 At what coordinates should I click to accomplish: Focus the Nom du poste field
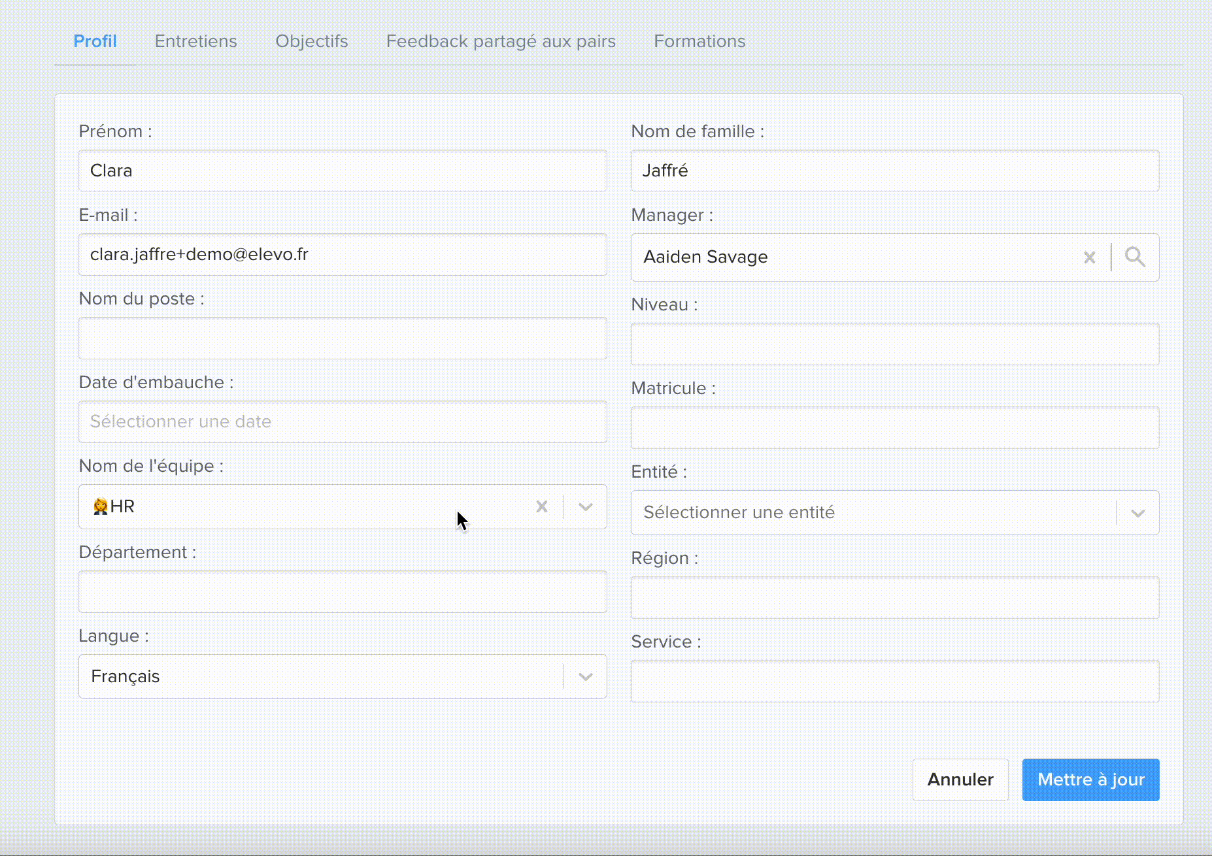tap(343, 338)
